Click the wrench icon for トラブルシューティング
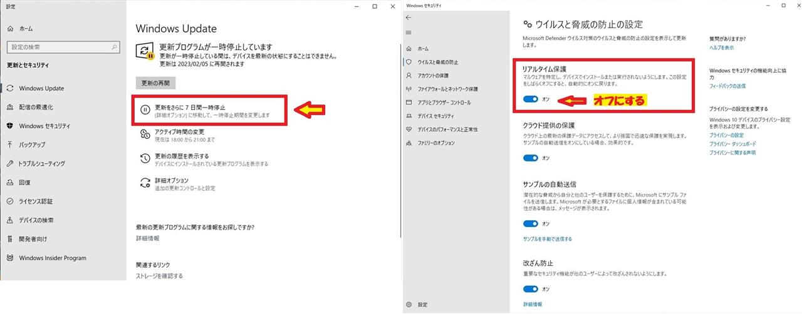 tap(10, 163)
